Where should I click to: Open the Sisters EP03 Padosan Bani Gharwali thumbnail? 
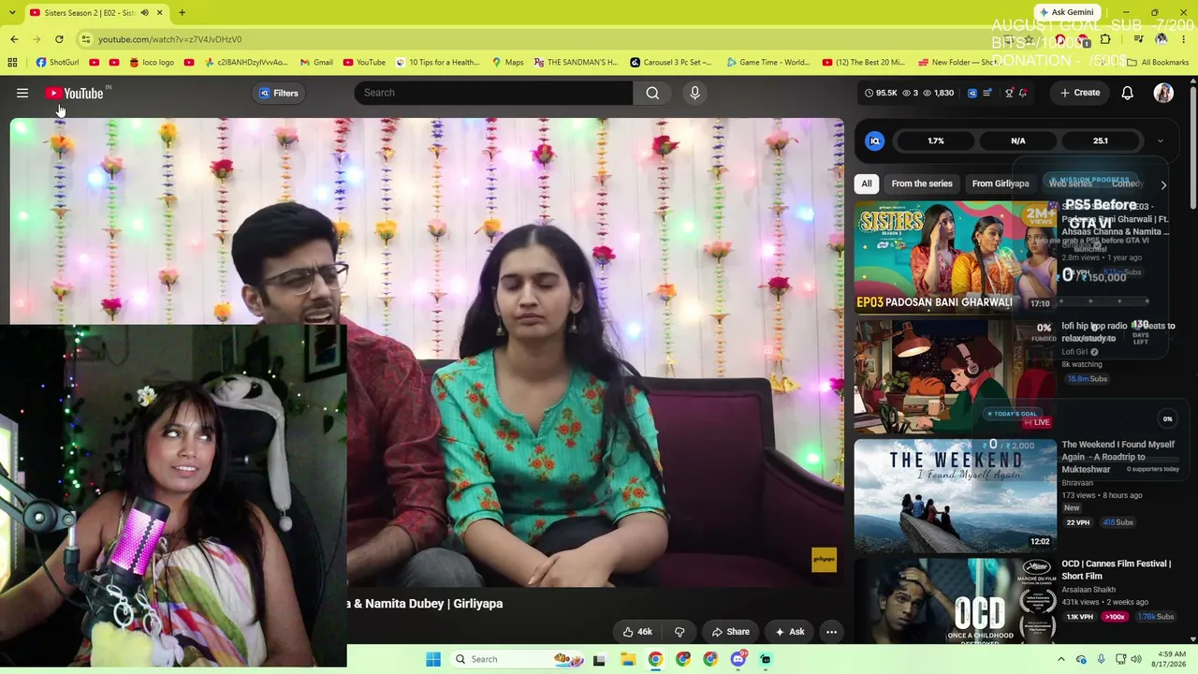pos(955,256)
